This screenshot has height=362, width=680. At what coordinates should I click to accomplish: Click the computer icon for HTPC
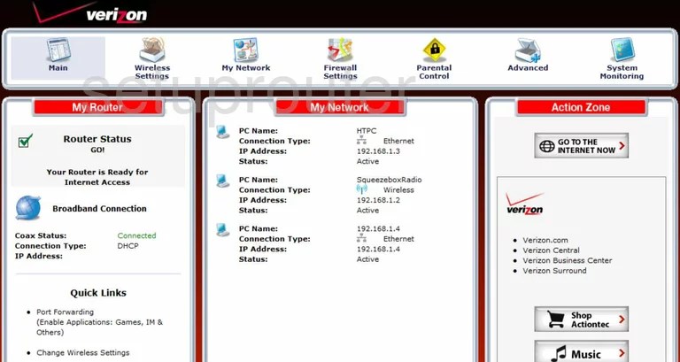tap(223, 131)
